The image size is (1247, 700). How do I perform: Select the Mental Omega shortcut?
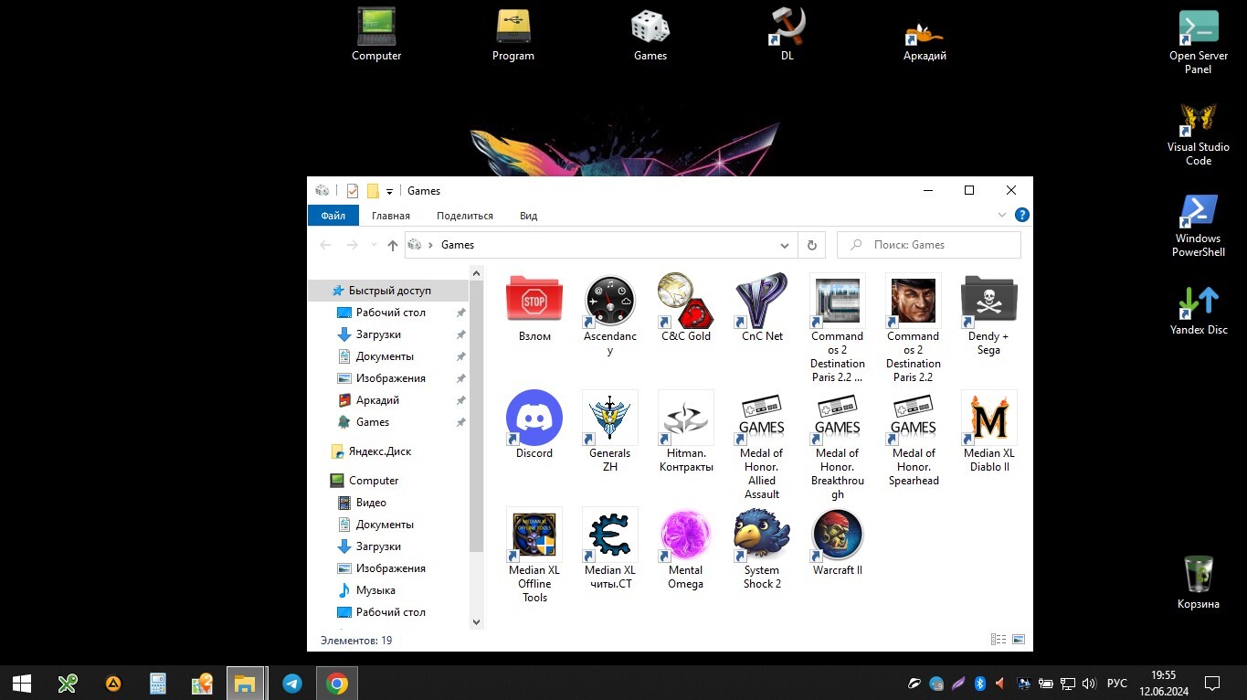coord(686,548)
